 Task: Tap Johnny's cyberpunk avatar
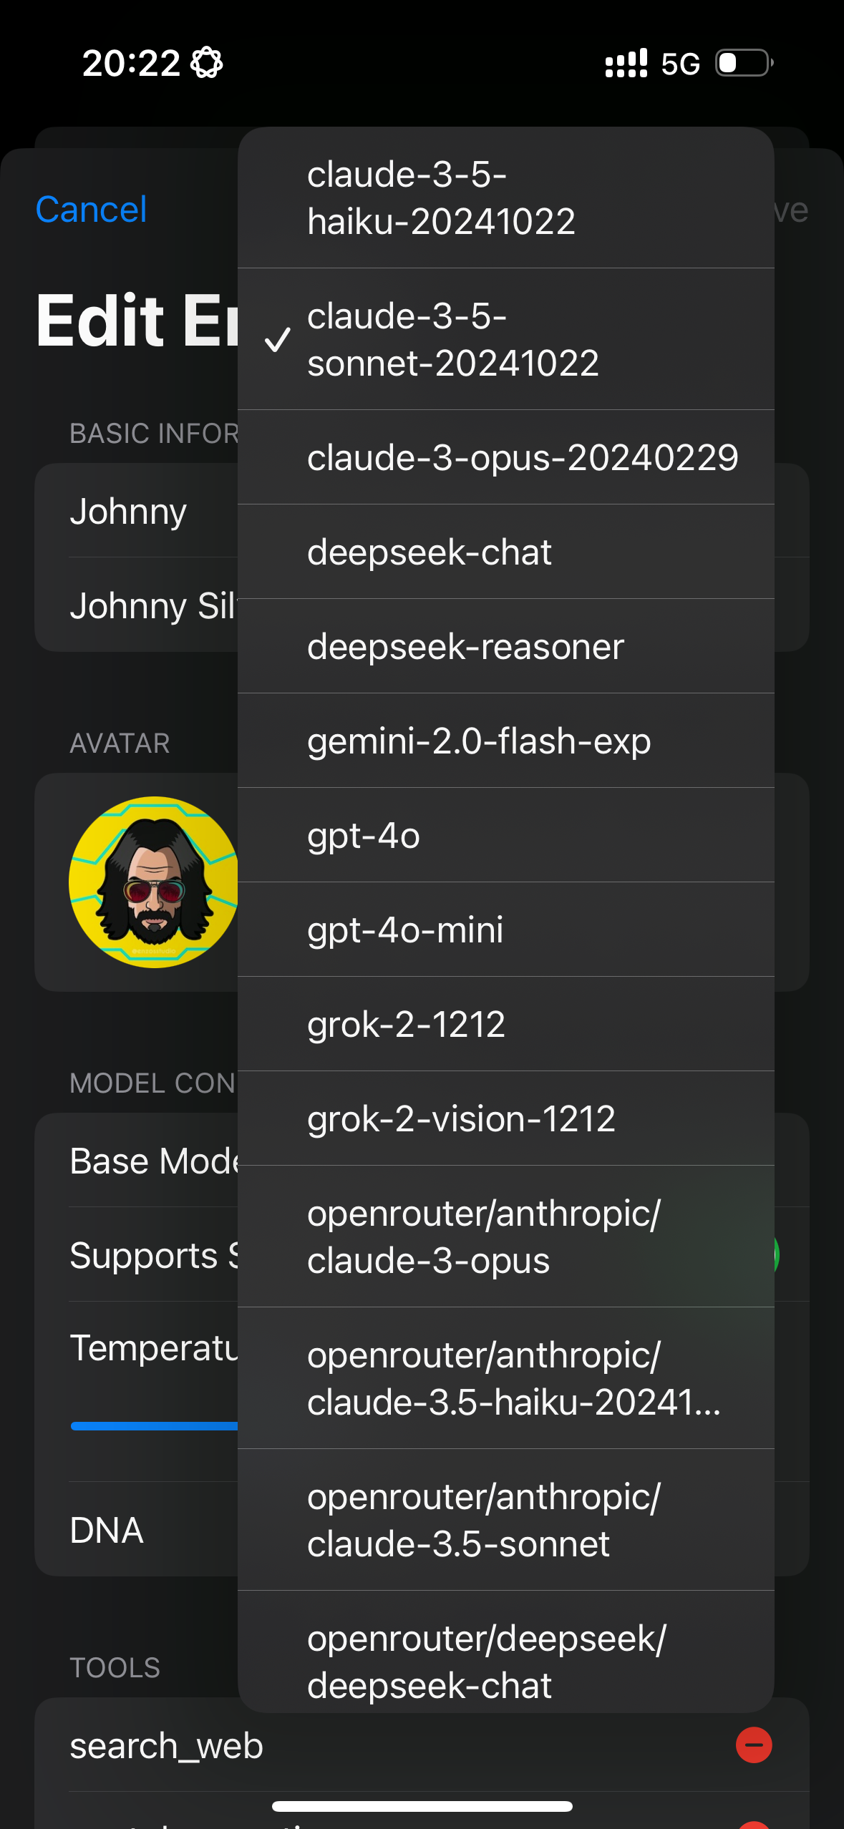coord(153,882)
